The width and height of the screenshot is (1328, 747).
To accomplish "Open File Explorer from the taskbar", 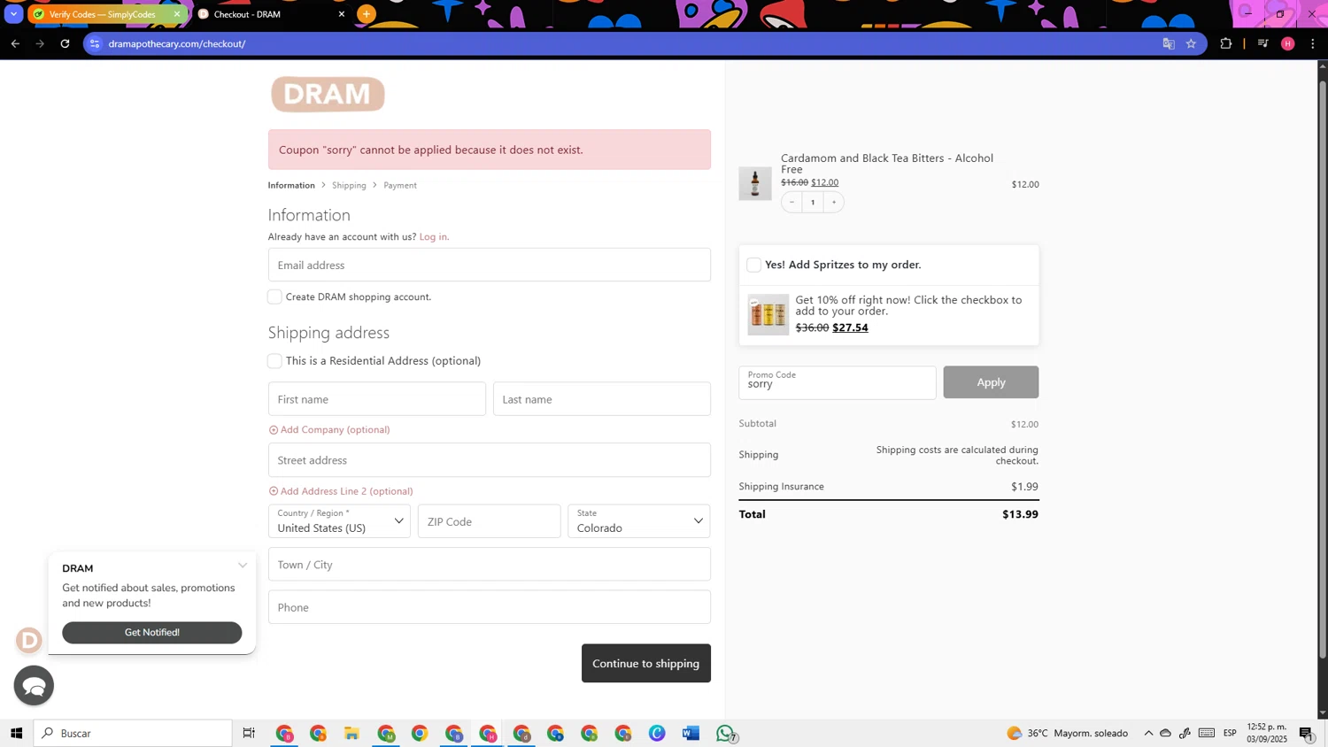I will click(351, 734).
